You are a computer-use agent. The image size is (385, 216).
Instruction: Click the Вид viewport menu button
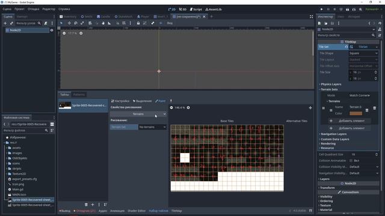(x=170, y=23)
